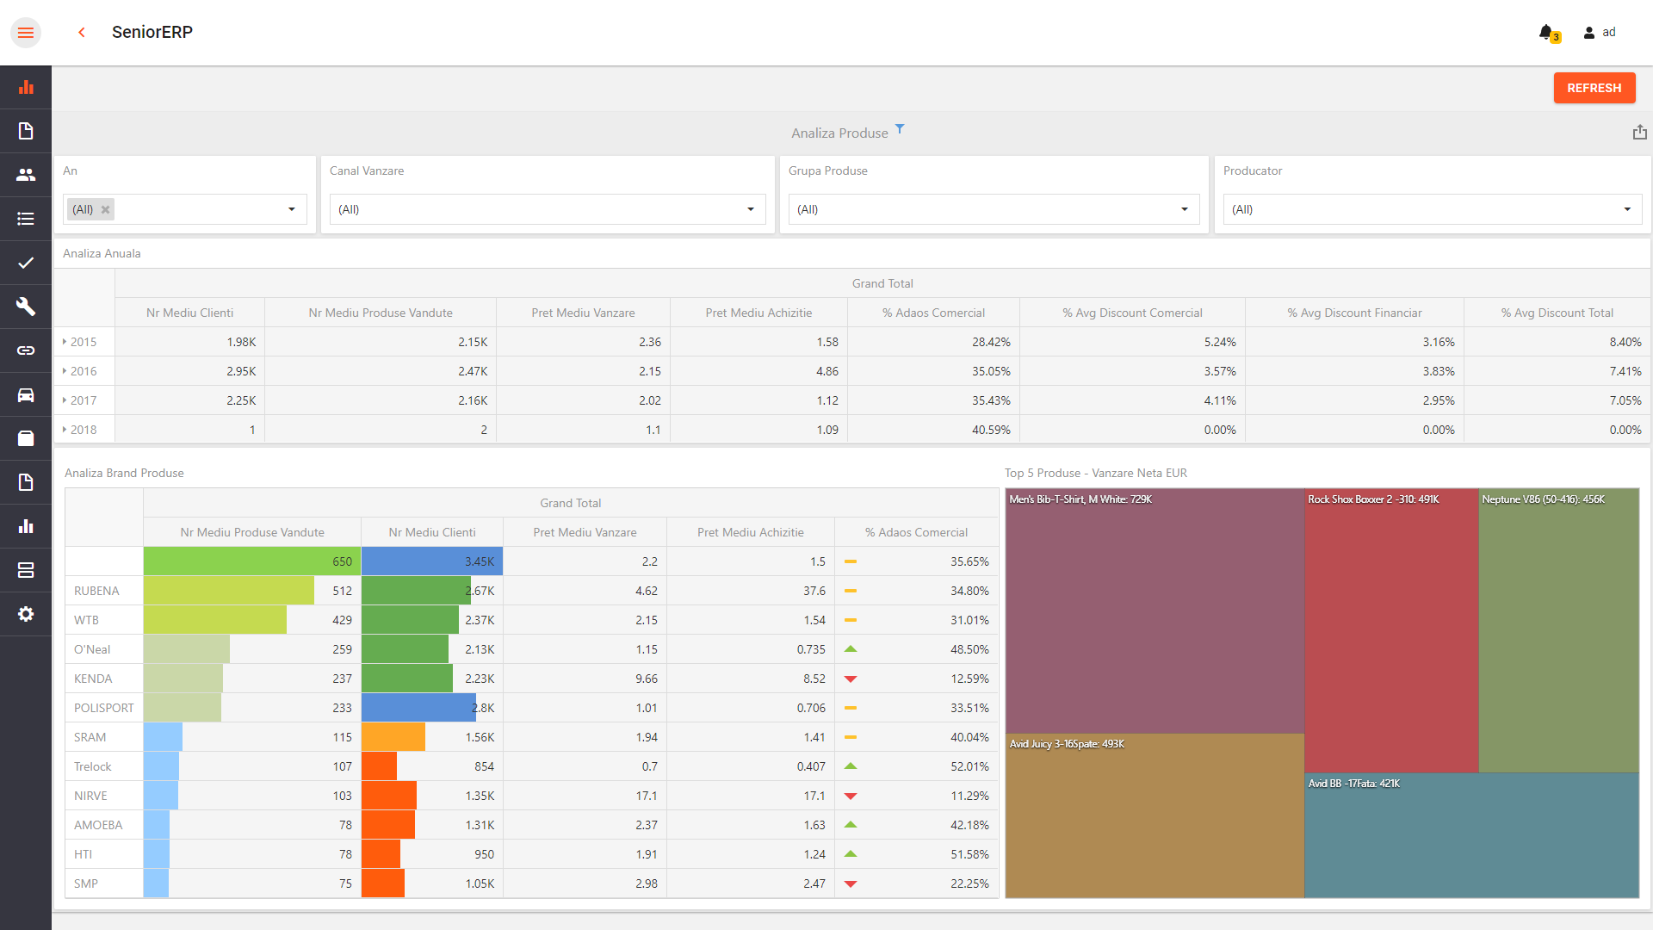This screenshot has width=1653, height=930.
Task: Click the Grand Total header in Analiza Anuala
Action: point(882,283)
